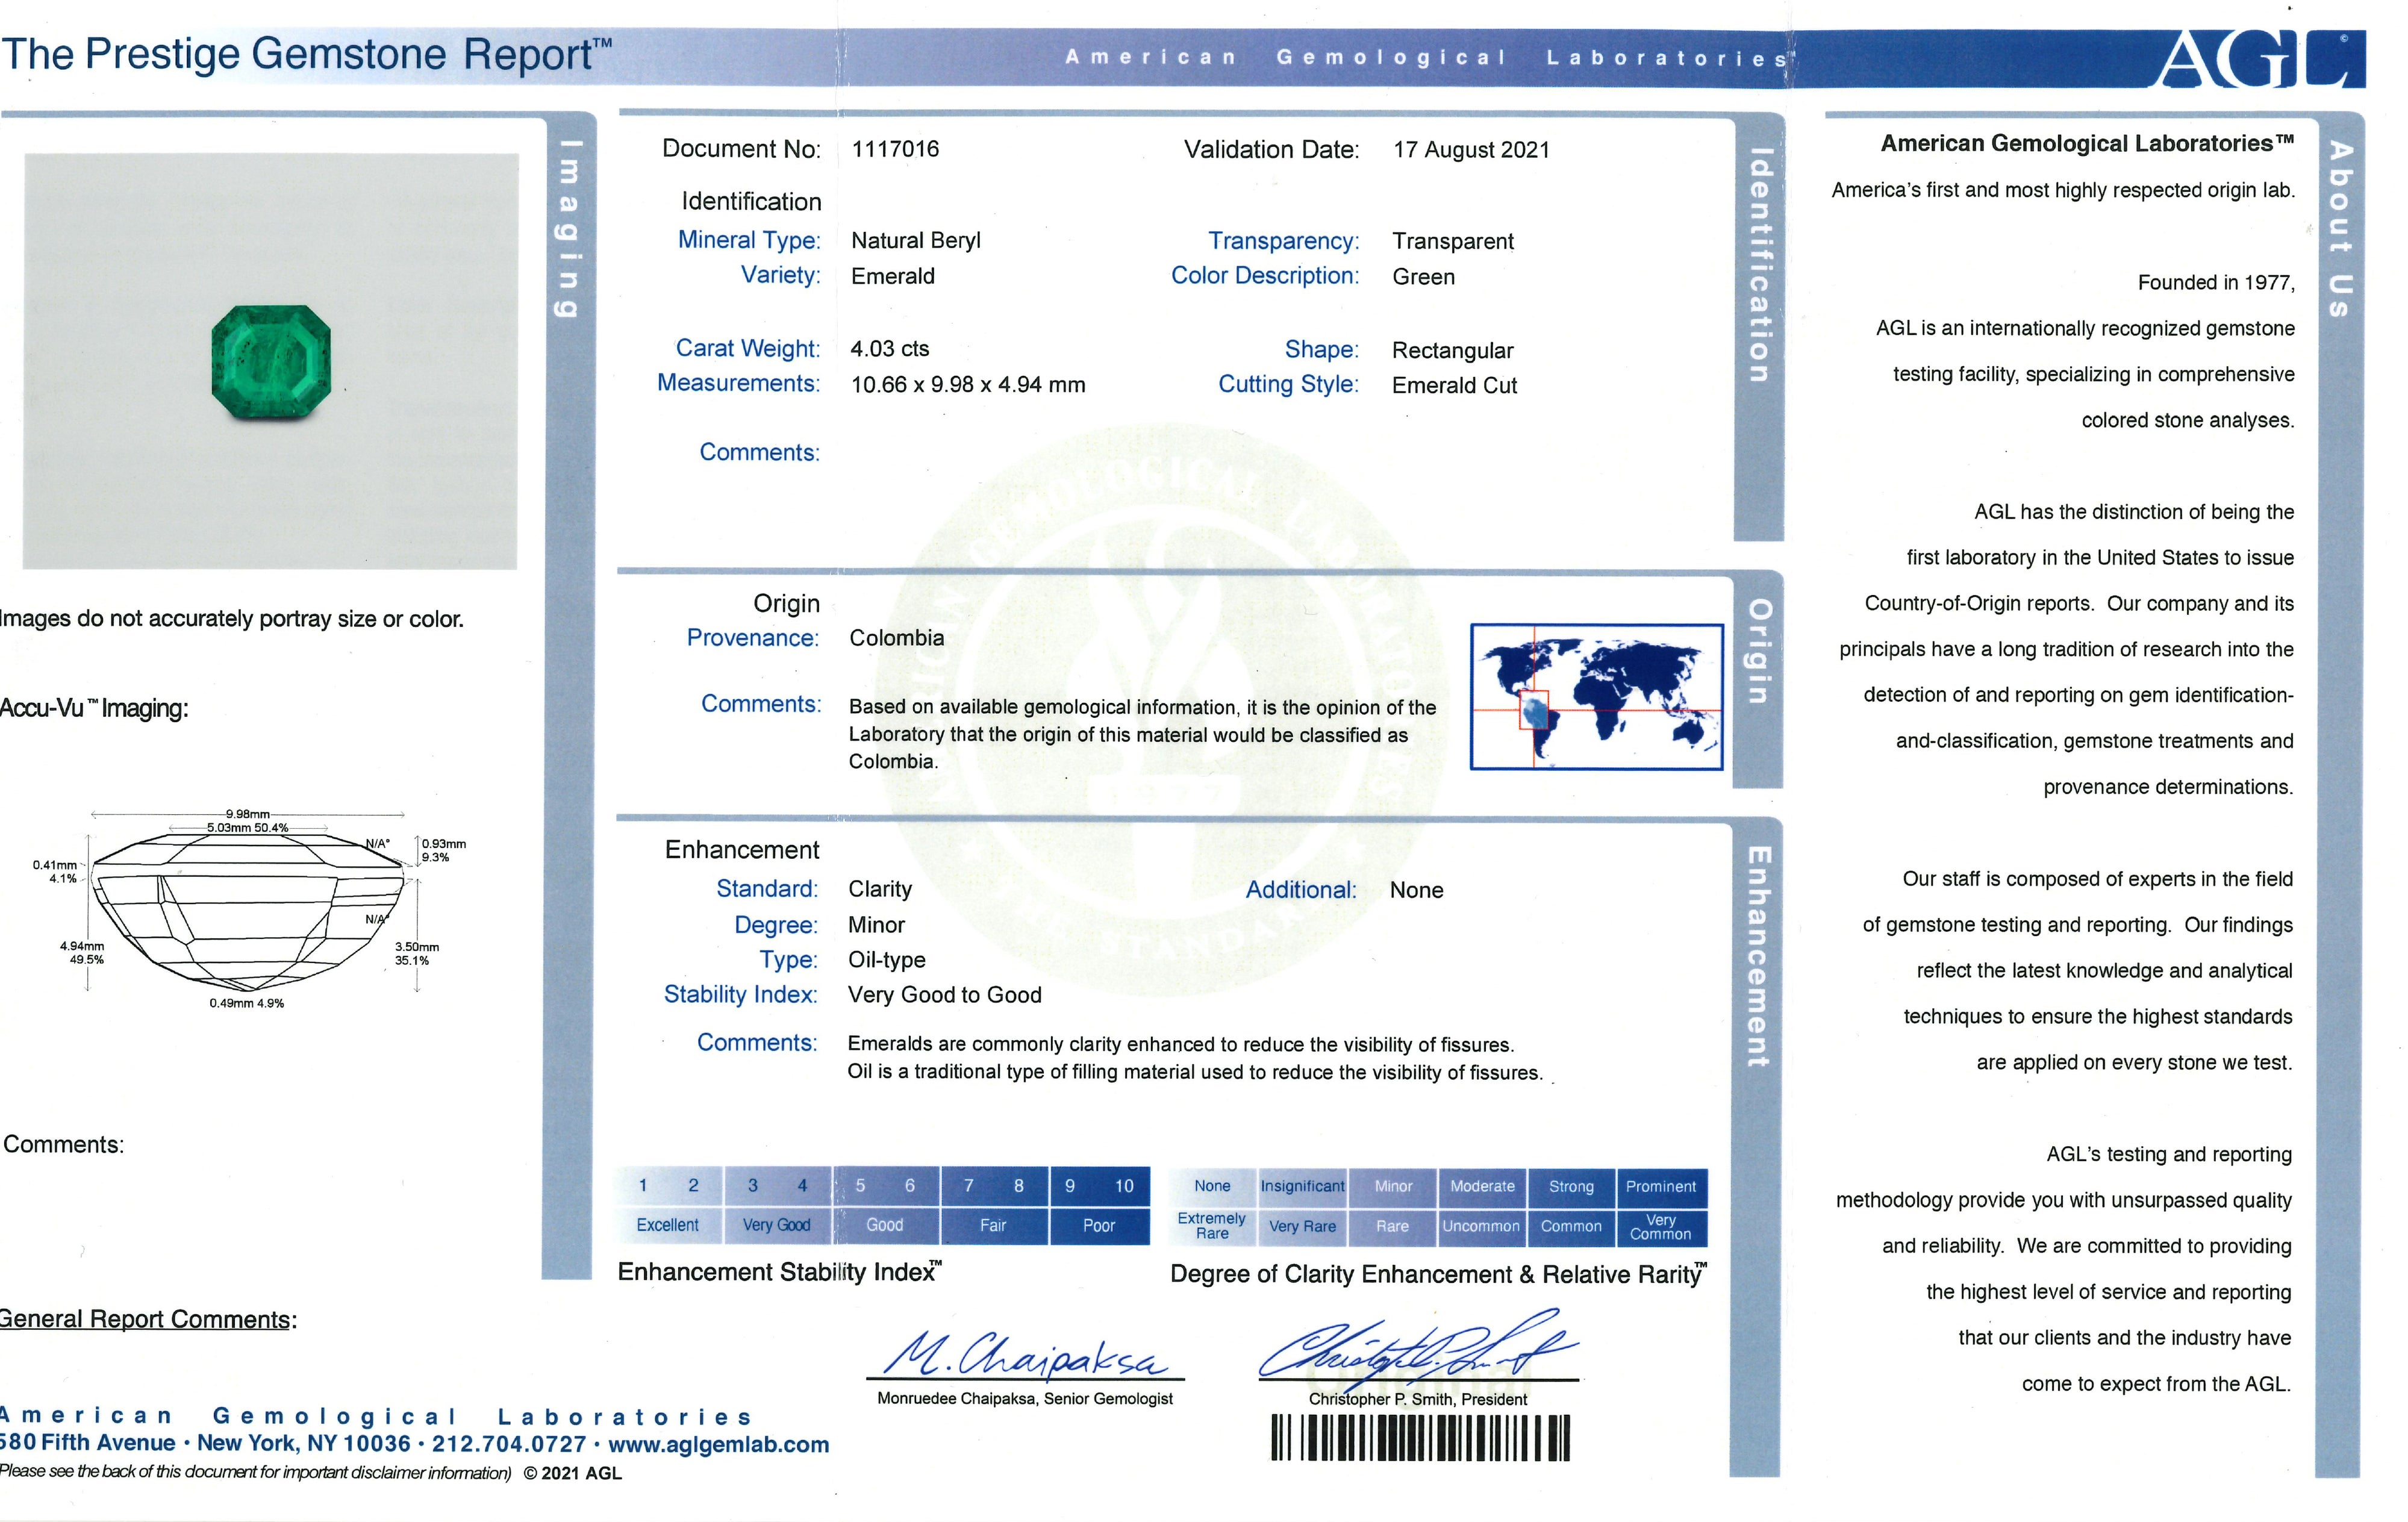
Task: Select the vertical Imaging tab label
Action: pos(569,228)
